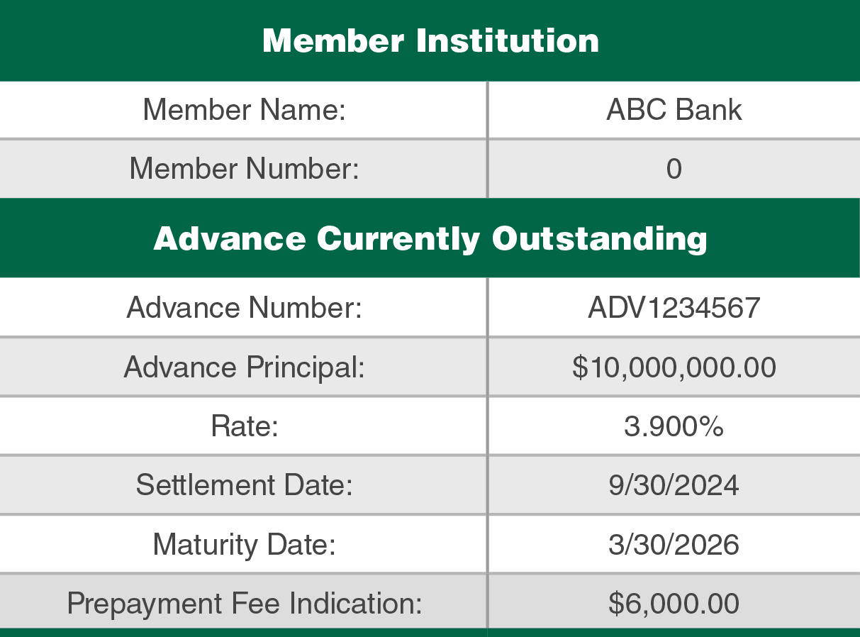Viewport: 860px width, 637px height.
Task: Click the 9/30/2024 settlement date value
Action: pyautogui.click(x=674, y=485)
